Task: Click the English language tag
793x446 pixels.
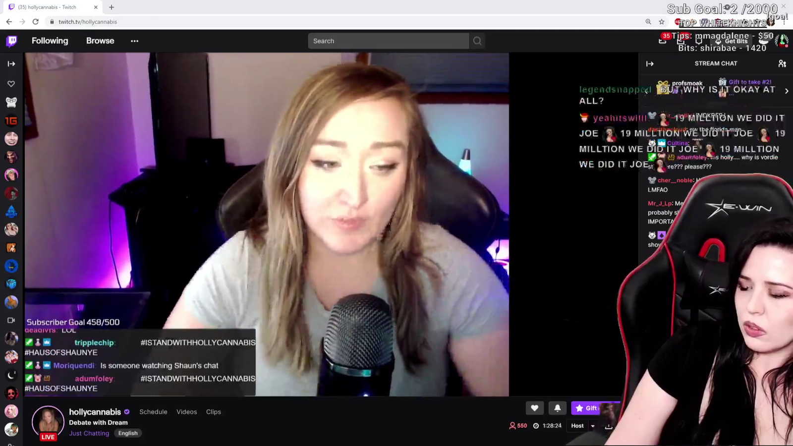Action: [x=128, y=433]
